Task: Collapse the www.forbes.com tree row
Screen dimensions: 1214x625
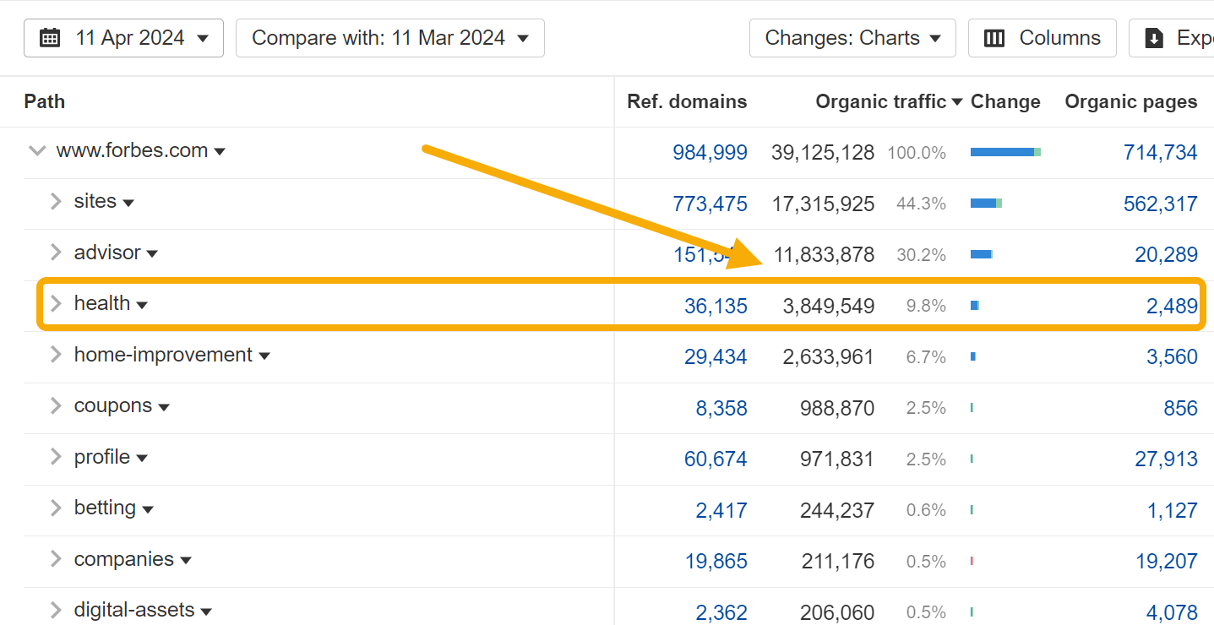Action: coord(36,150)
